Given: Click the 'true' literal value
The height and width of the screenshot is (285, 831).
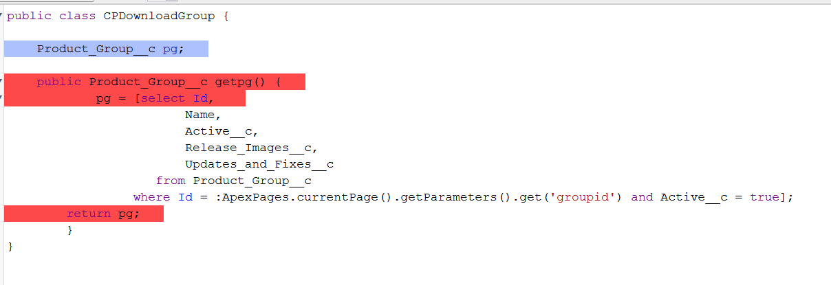Looking at the screenshot, I should pyautogui.click(x=764, y=197).
